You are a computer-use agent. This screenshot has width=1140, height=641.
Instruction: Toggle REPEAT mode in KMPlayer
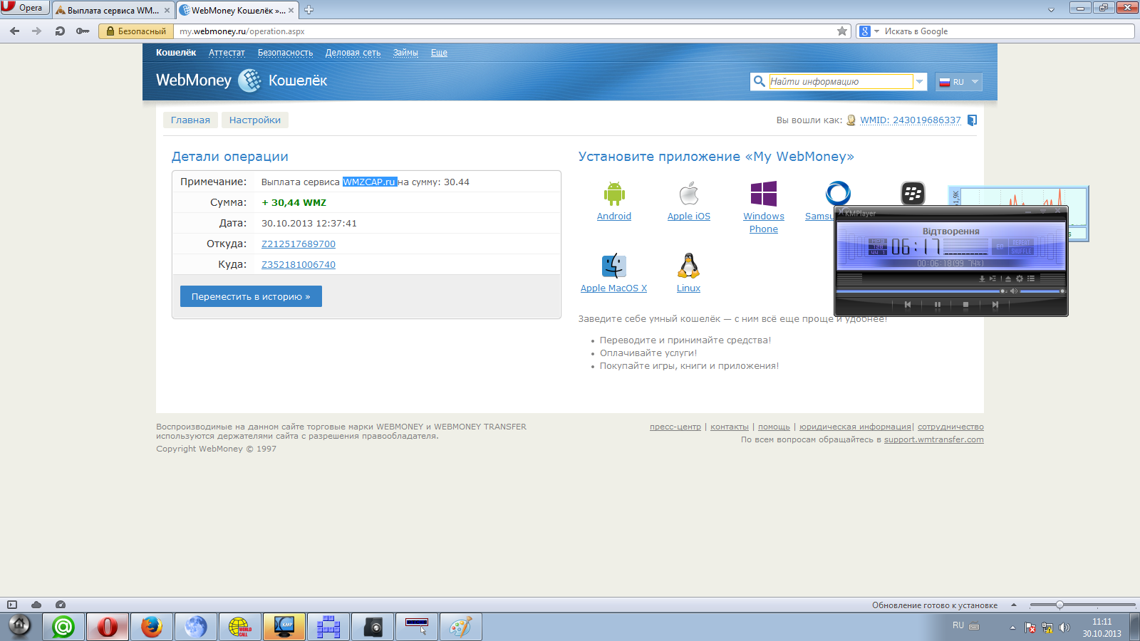(x=1021, y=243)
